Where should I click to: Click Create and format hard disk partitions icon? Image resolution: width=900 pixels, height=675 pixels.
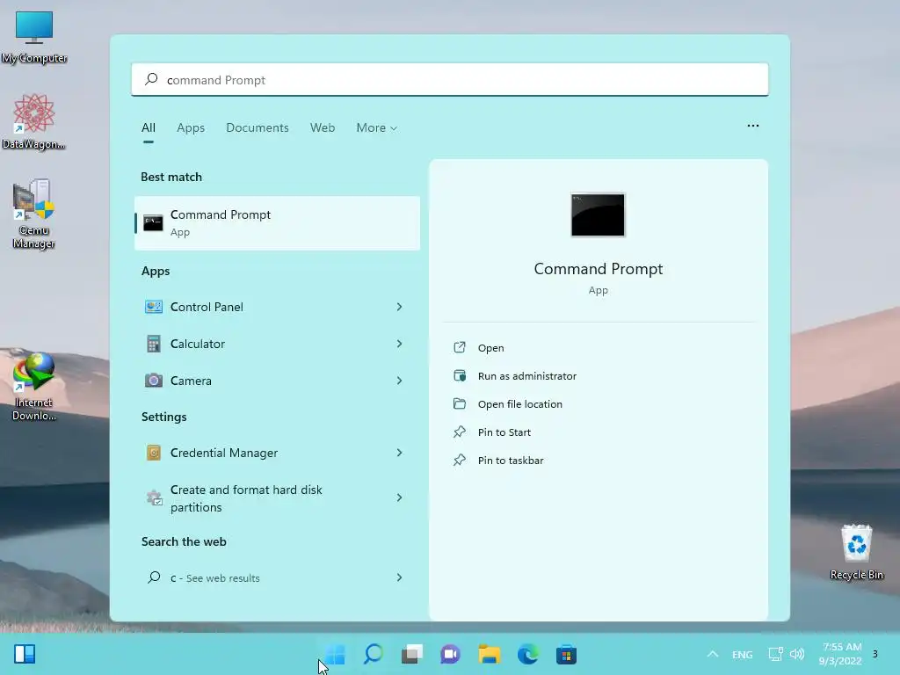(x=154, y=497)
